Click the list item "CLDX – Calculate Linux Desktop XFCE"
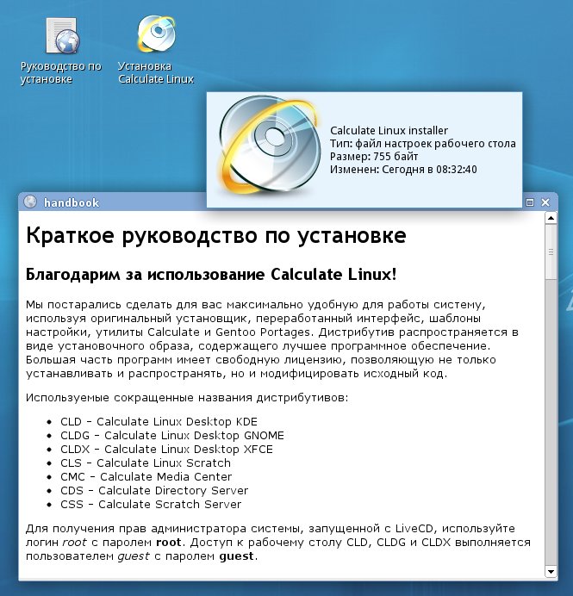573x596 pixels. pos(166,449)
